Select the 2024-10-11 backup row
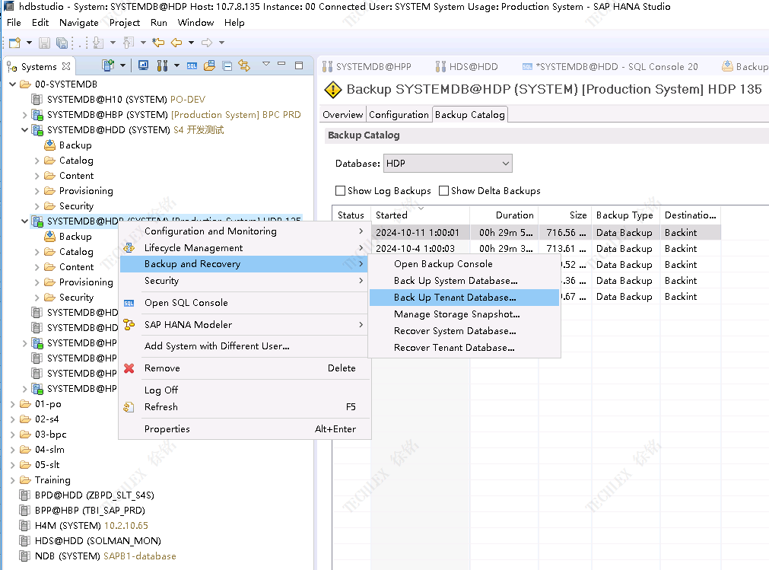769x570 pixels. coord(417,233)
